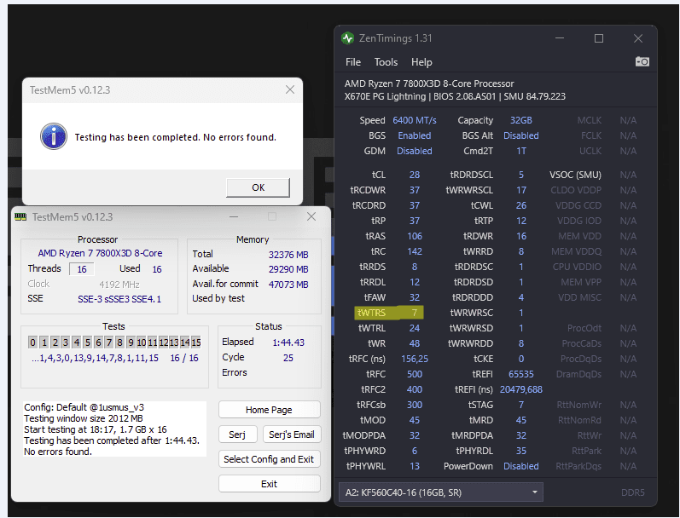Image resolution: width=680 pixels, height=518 pixels.
Task: Click the BGS Alt value Disabled
Action: pos(520,135)
